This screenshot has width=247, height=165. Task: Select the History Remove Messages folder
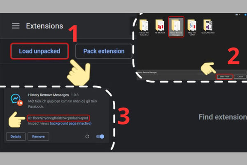tap(176, 27)
